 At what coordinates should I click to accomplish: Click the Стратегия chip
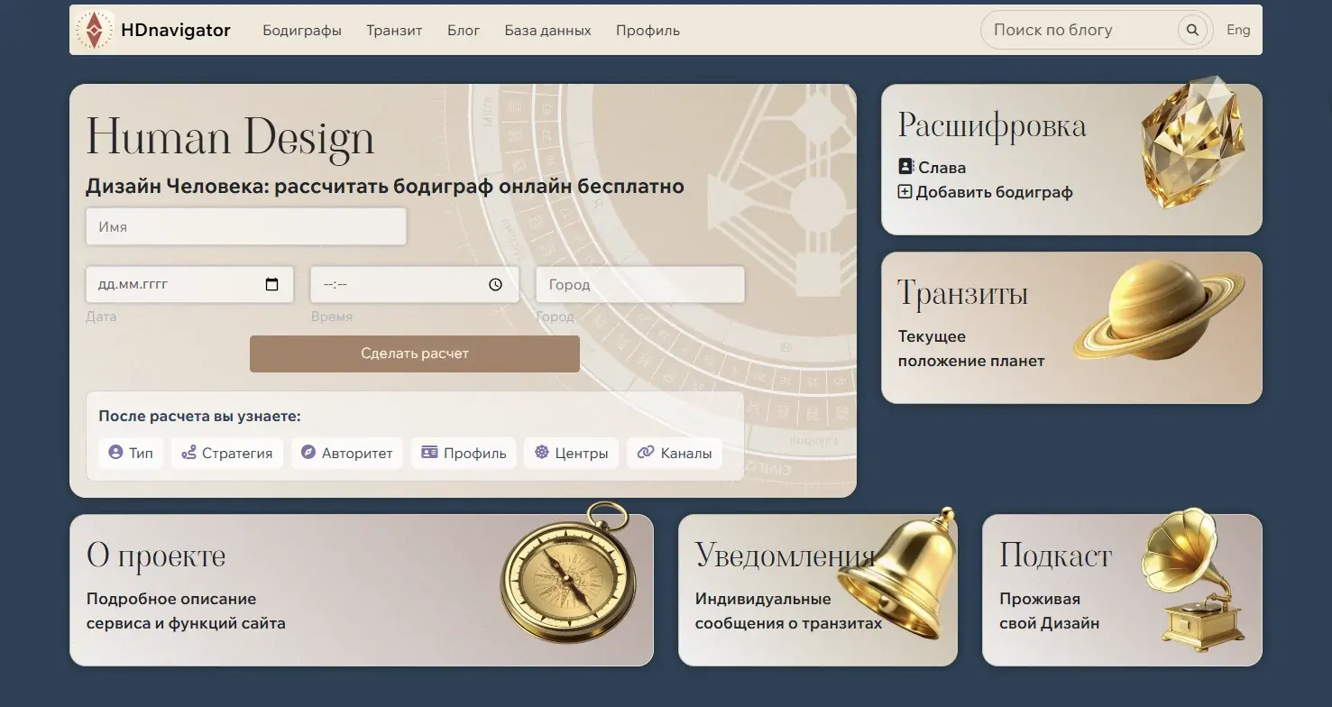(227, 453)
